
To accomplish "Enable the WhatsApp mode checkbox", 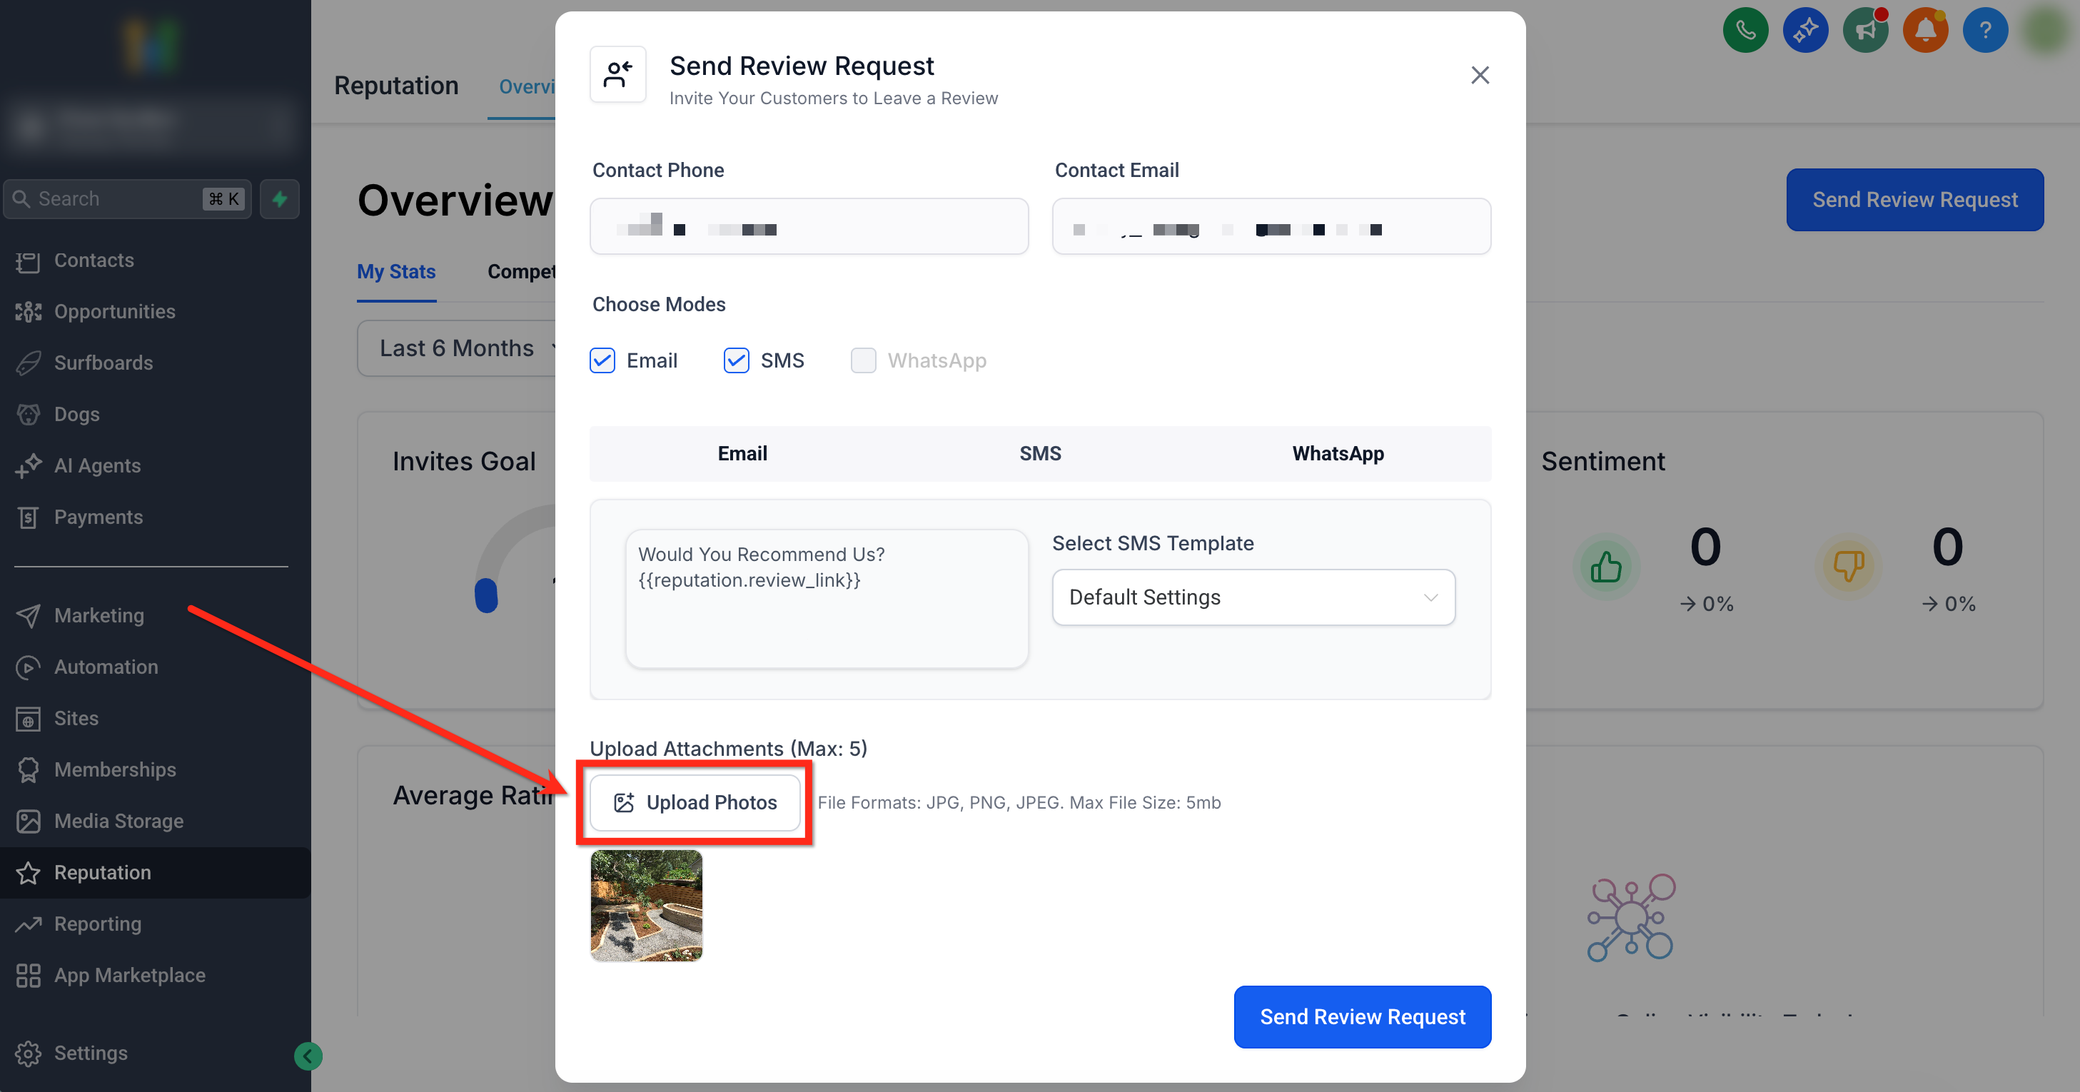I will [x=863, y=360].
